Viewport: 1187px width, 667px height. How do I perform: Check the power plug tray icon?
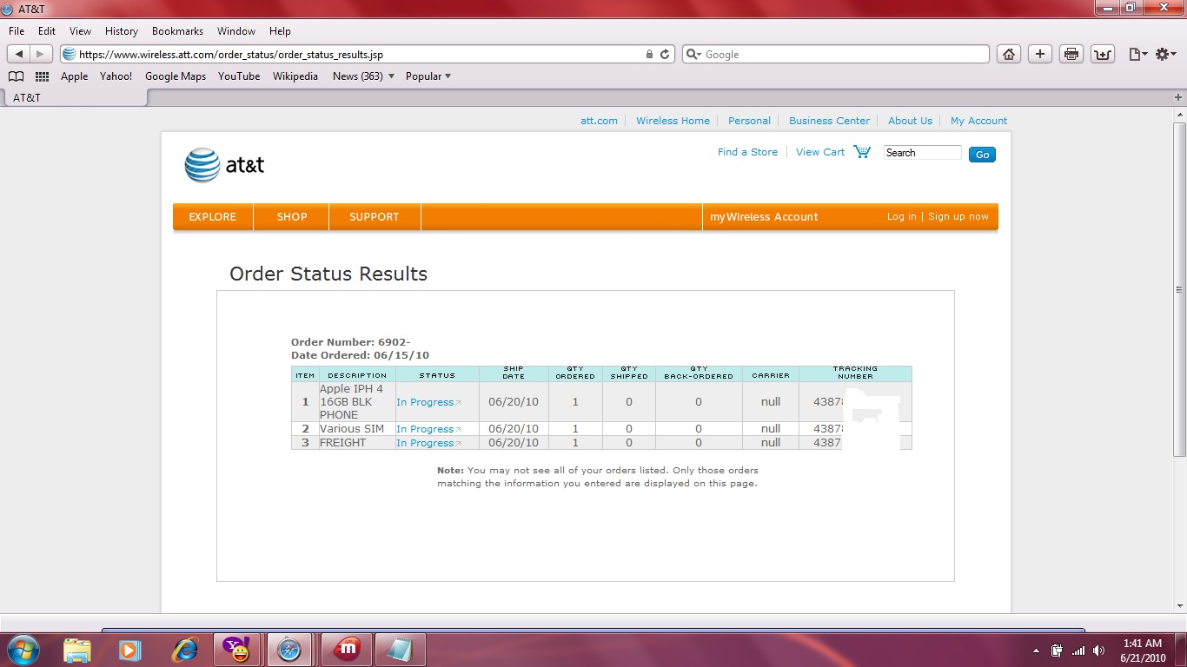click(x=1057, y=650)
